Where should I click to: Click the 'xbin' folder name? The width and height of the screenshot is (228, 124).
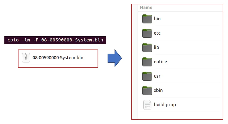coord(158,90)
